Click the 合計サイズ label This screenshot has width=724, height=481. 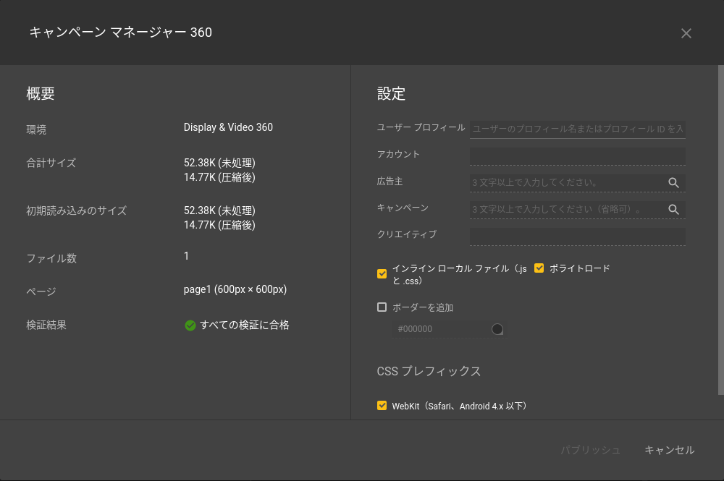51,163
